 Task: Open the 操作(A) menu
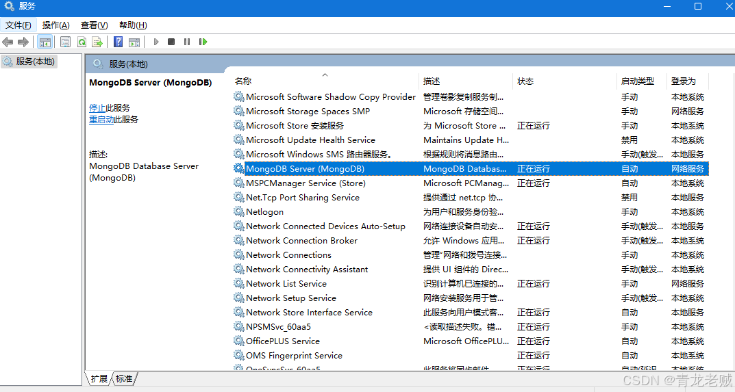tap(55, 25)
